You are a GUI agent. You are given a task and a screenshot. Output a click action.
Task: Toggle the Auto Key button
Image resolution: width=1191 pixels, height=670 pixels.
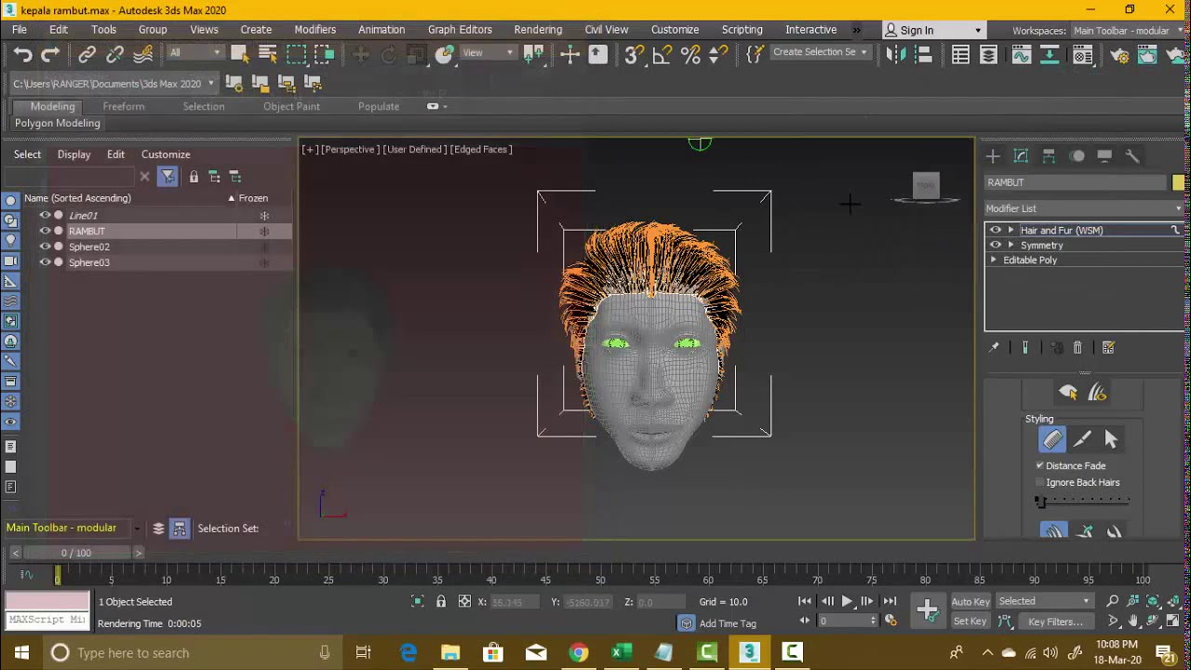point(970,601)
